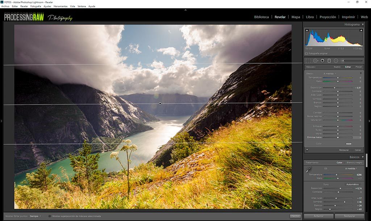The width and height of the screenshot is (371, 221).
Task: Switch to the Mapa module
Action: pyautogui.click(x=296, y=17)
